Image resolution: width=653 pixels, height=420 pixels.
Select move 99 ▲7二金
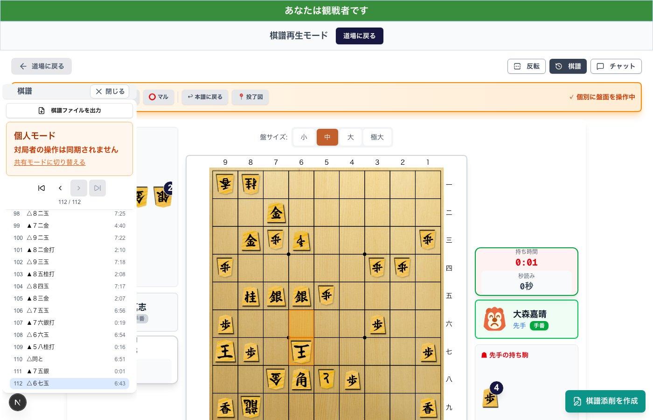tap(69, 226)
